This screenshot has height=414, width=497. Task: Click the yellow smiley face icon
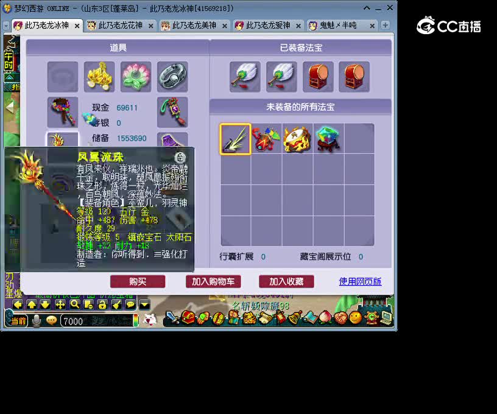[x=356, y=317]
